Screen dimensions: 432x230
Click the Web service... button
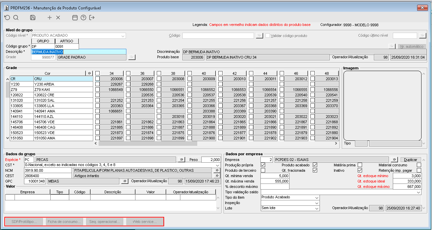coord(145,222)
